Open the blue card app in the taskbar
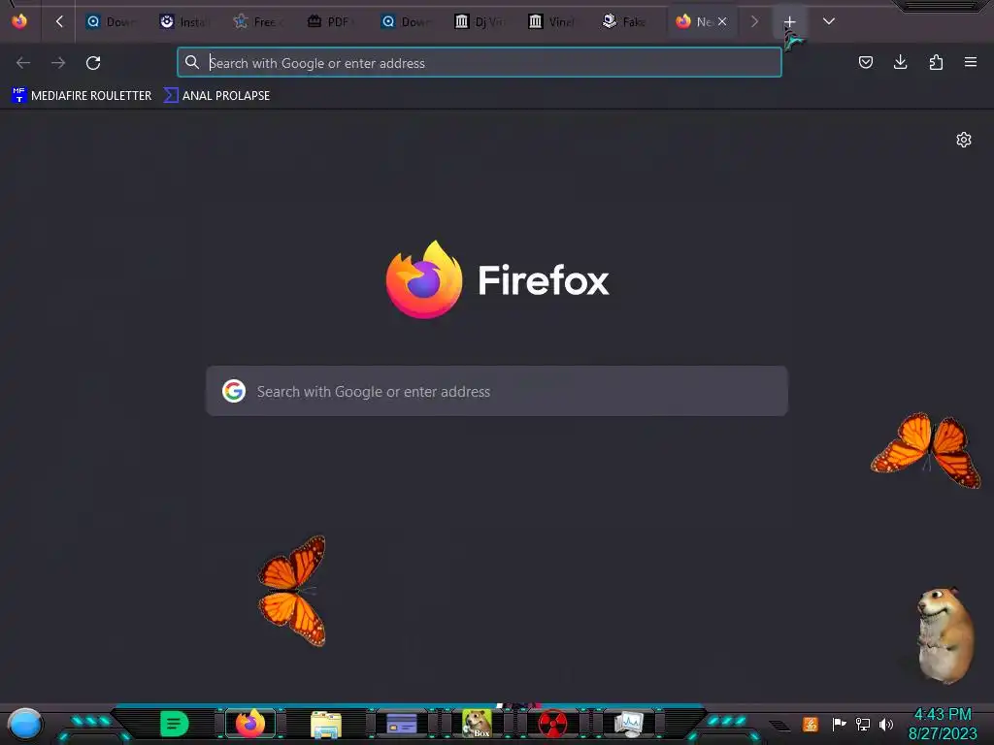Viewport: 994px width, 745px height. pyautogui.click(x=401, y=724)
